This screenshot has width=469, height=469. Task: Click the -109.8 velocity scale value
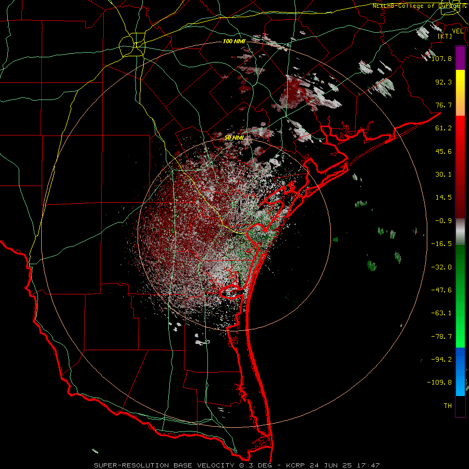coord(439,382)
